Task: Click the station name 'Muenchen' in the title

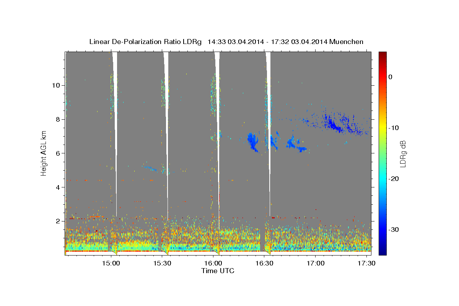Action: click(346, 42)
